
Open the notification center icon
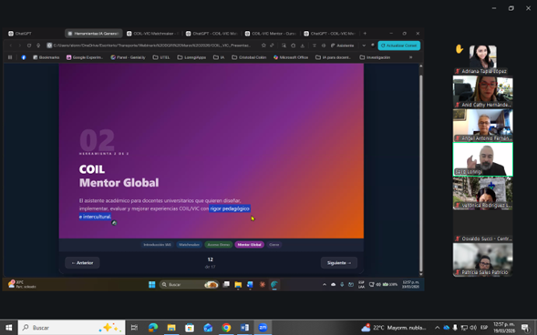click(x=525, y=328)
